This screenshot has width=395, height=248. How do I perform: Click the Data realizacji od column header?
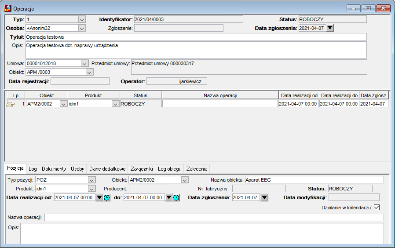299,95
